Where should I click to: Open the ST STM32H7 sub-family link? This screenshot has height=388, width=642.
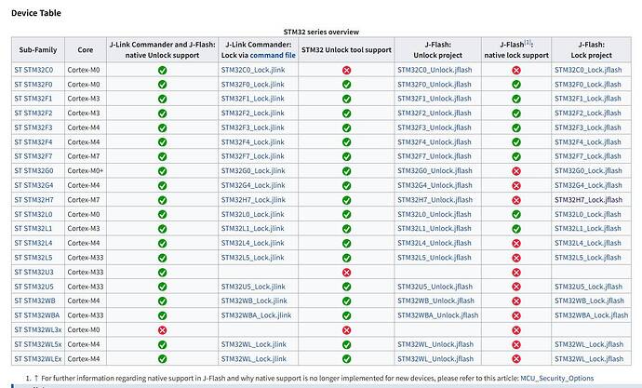[33, 200]
